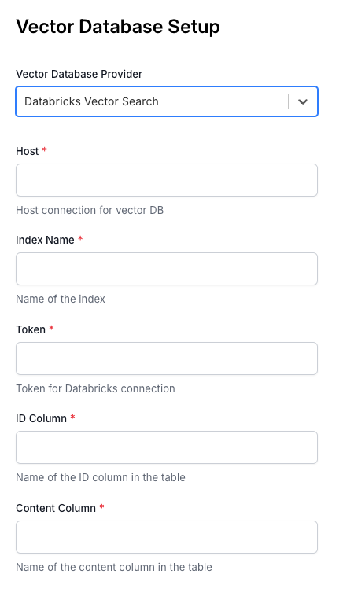The width and height of the screenshot is (354, 596).
Task: Click the Host field label
Action: 28,151
